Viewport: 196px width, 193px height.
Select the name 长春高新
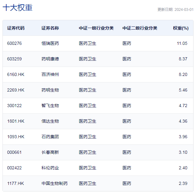point(50,152)
